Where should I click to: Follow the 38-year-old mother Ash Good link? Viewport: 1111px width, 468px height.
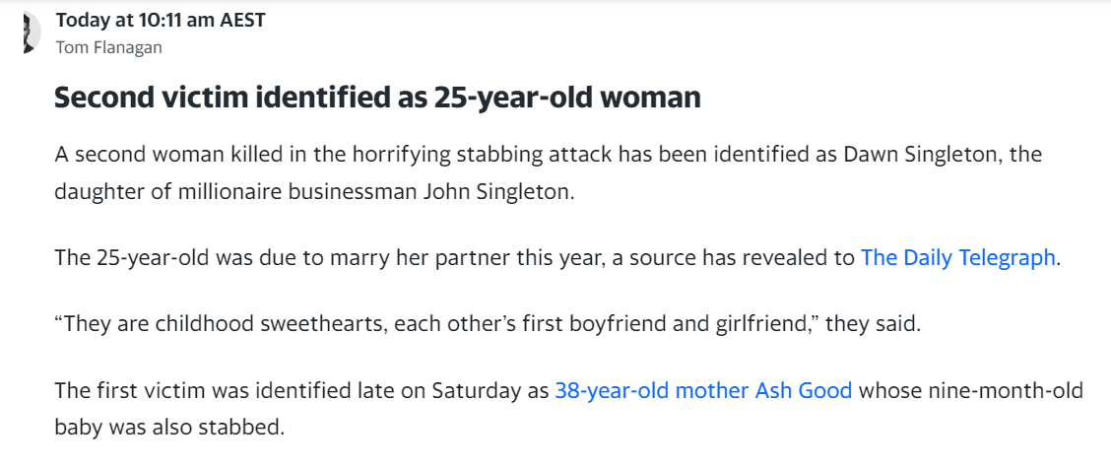point(703,391)
